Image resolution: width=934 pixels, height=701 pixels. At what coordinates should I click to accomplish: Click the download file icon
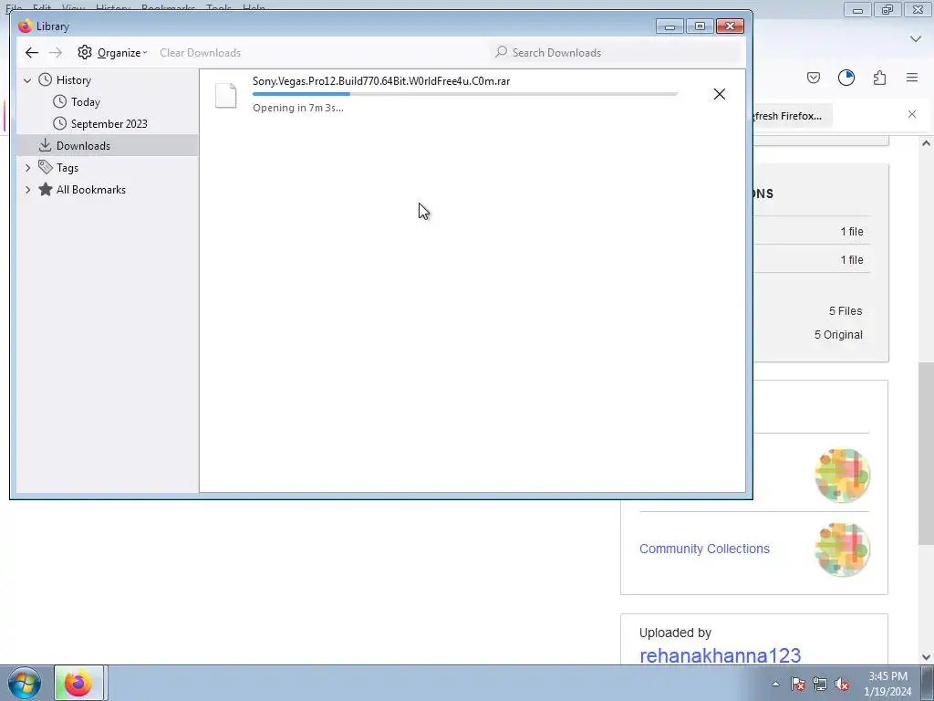pos(226,95)
